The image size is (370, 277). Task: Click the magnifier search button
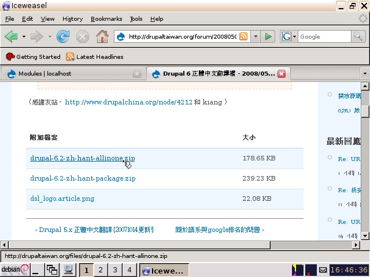[358, 36]
